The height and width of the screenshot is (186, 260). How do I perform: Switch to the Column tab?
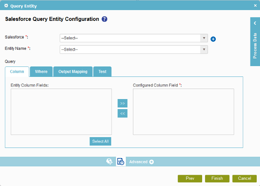[x=17, y=72]
